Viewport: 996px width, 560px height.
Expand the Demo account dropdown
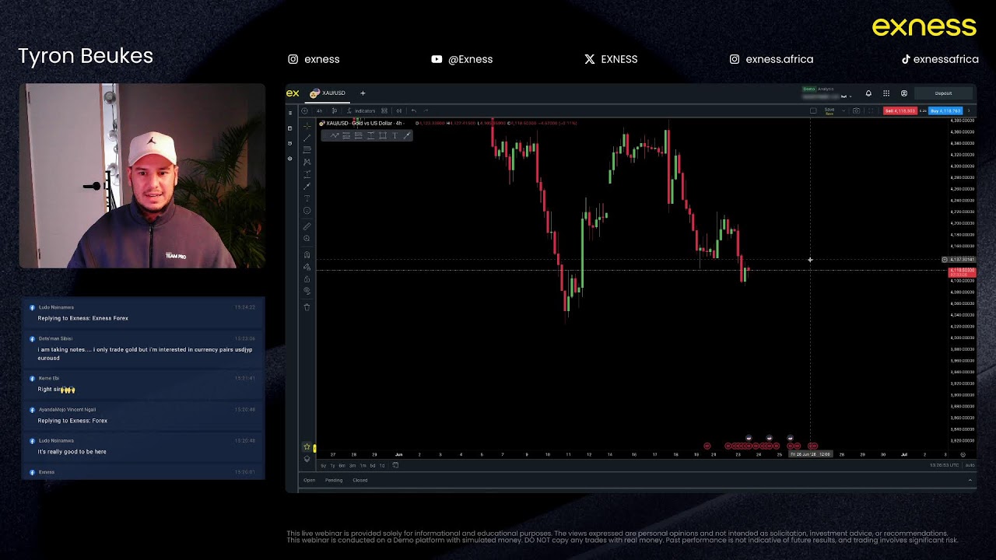[x=849, y=96]
